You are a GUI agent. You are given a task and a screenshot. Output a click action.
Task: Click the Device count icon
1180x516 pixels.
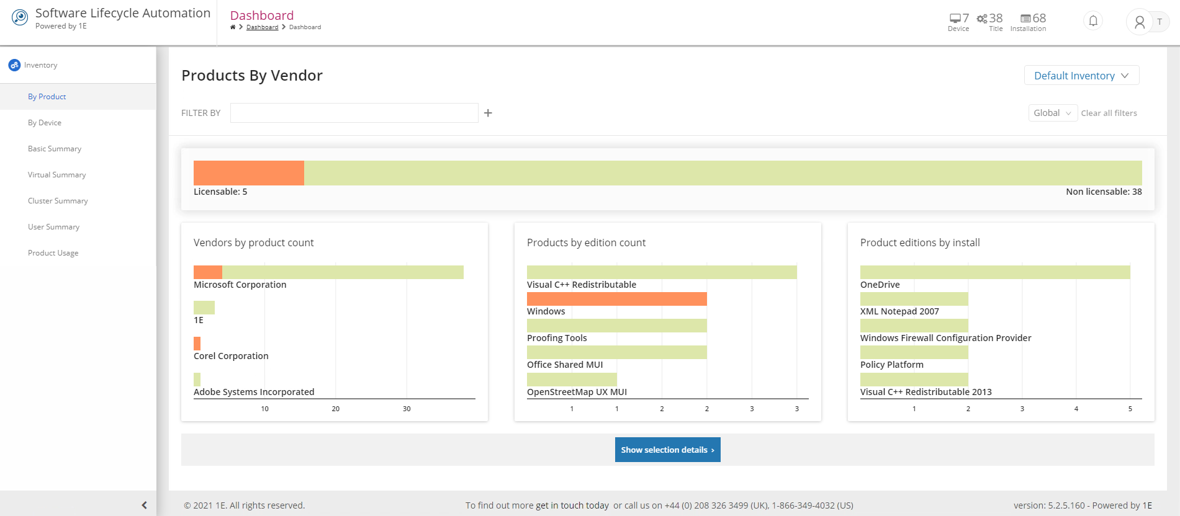(955, 19)
